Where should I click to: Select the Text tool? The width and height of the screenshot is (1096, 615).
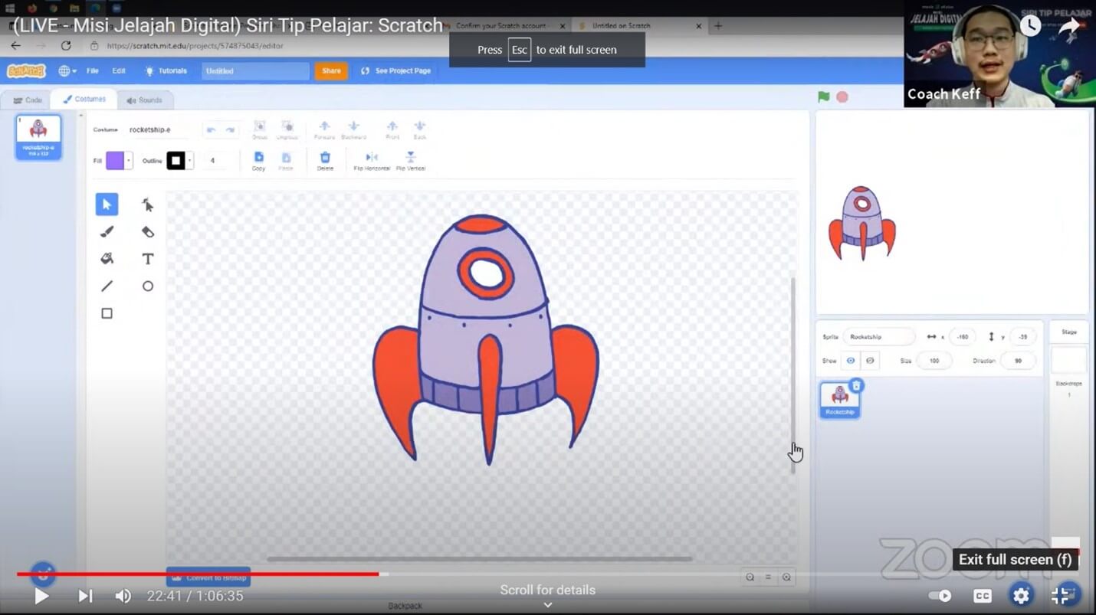[148, 259]
